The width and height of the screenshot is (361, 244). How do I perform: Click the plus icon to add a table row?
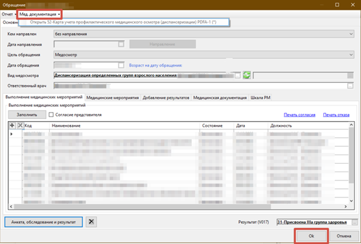pos(12,126)
